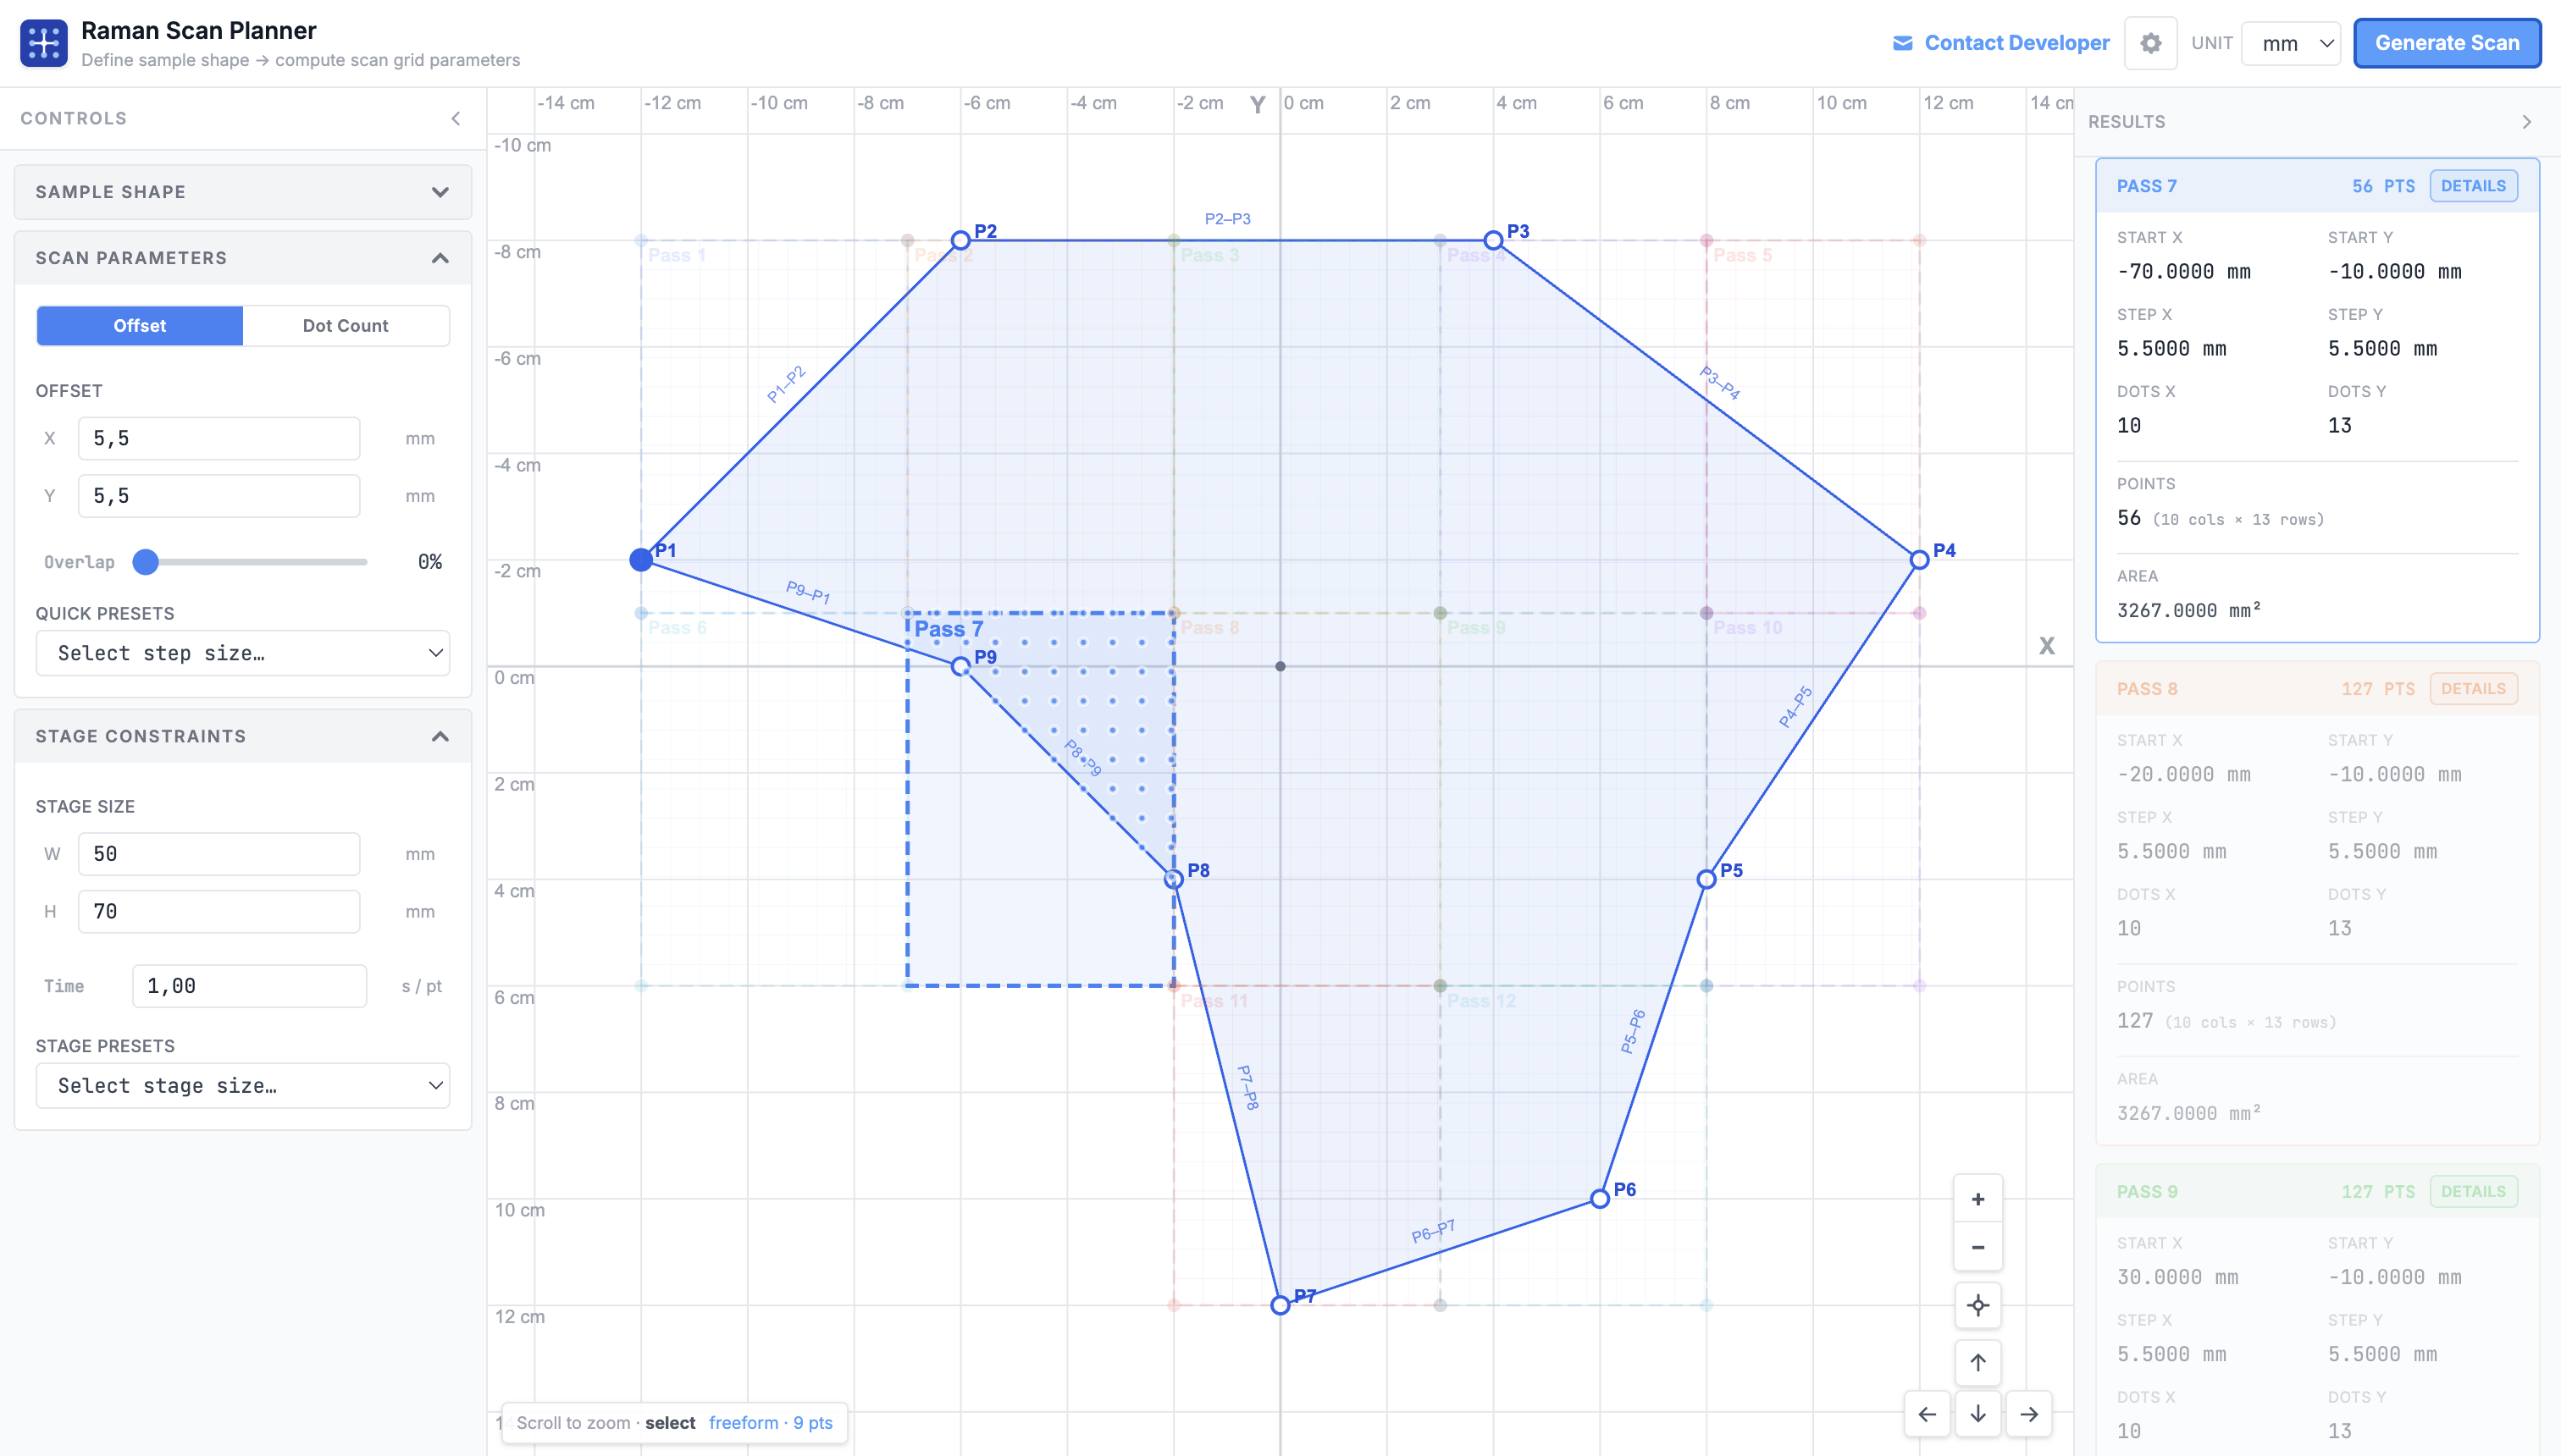Open Pass 7 Details
2561x1456 pixels.
2472,186
